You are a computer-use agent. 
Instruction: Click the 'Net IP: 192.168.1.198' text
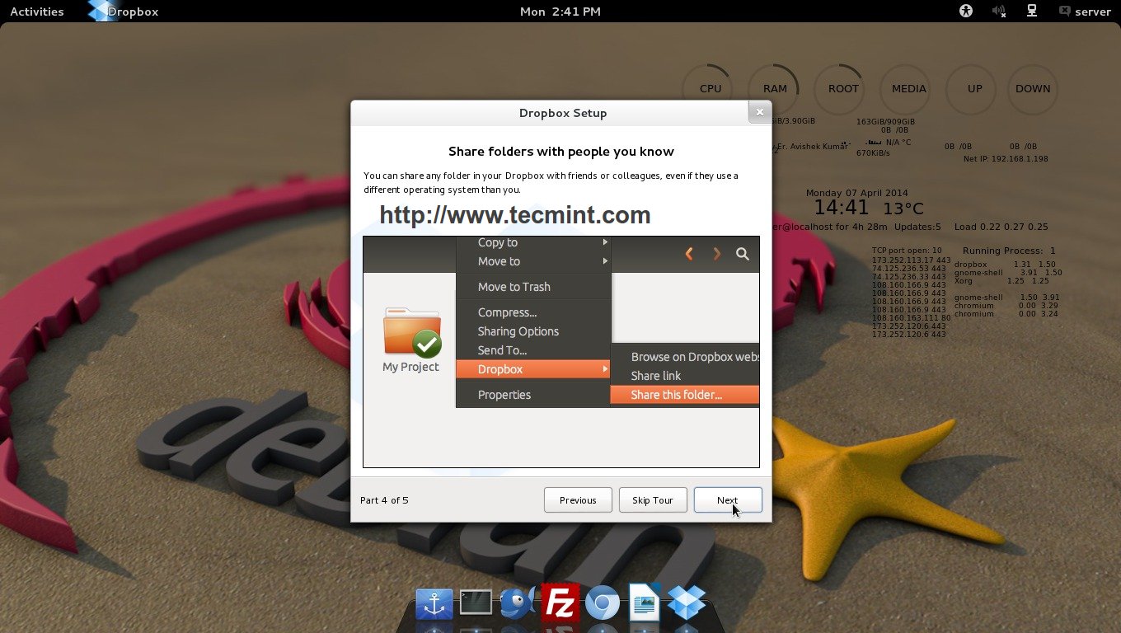click(1006, 159)
